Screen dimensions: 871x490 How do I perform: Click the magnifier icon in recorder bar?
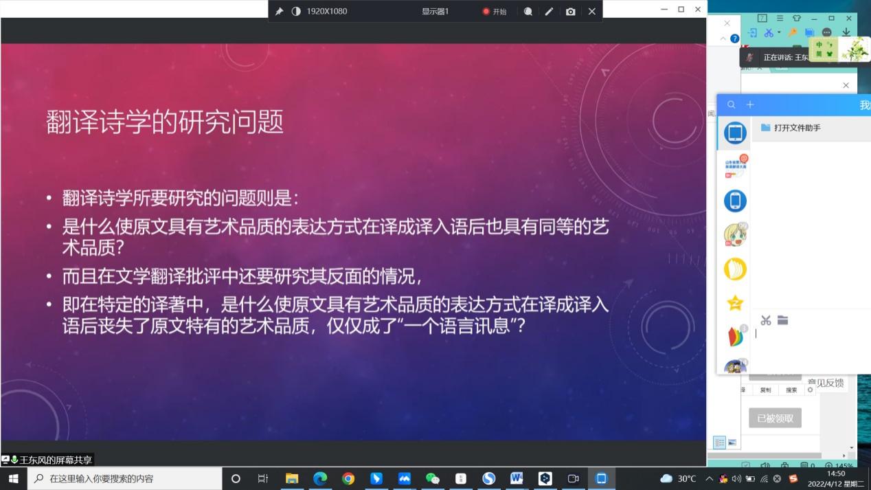[528, 11]
